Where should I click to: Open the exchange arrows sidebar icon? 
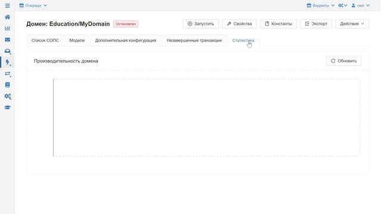8,74
